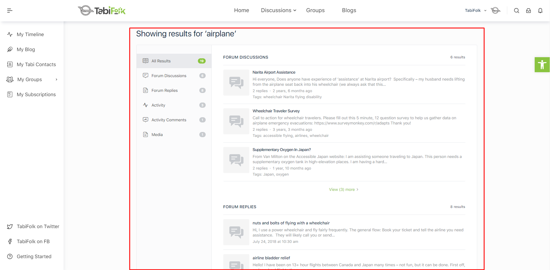This screenshot has height=270, width=550.
Task: Click the 6 results count text
Action: (458, 57)
